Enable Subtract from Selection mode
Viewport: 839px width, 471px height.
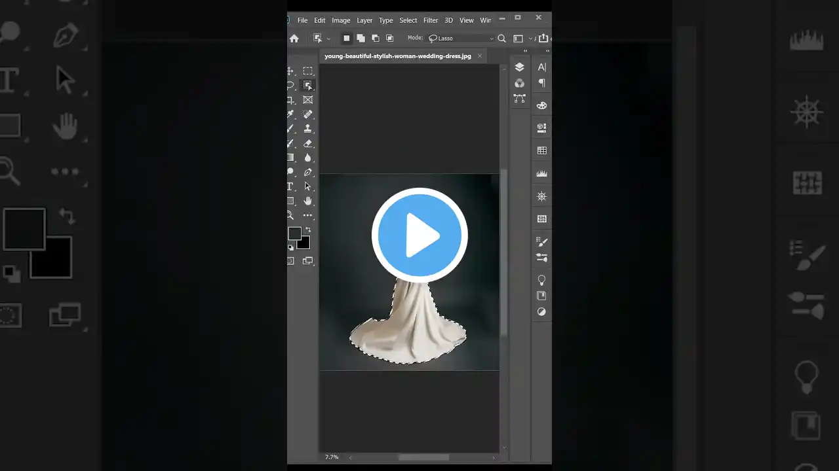[376, 38]
